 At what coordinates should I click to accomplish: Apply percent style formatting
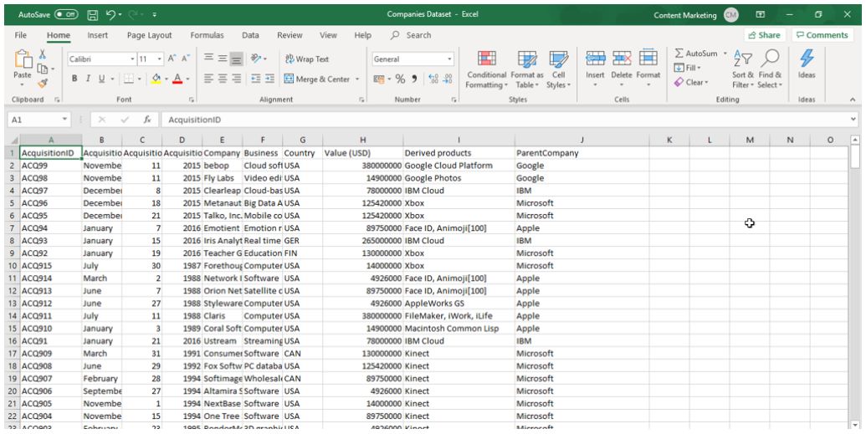400,79
